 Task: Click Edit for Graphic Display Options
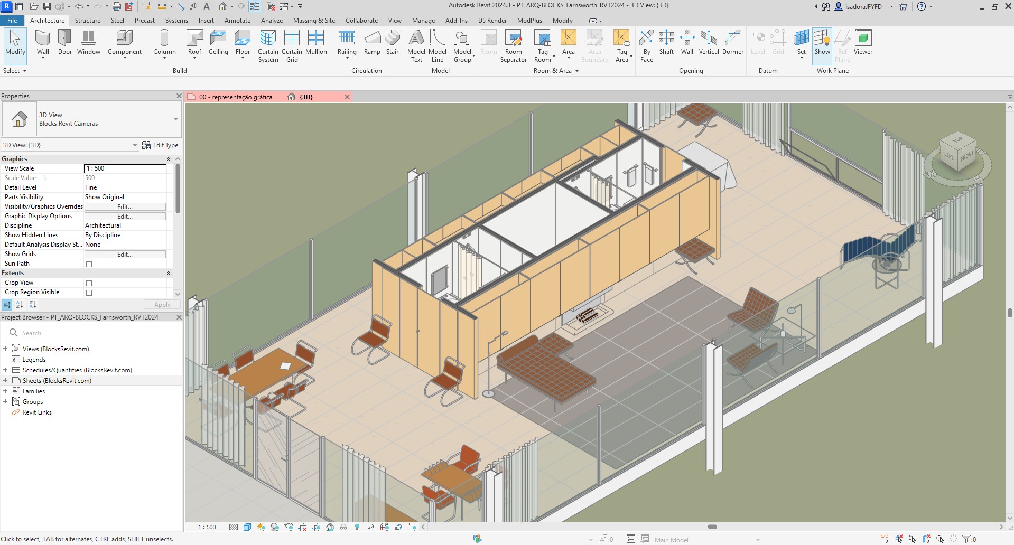click(125, 216)
